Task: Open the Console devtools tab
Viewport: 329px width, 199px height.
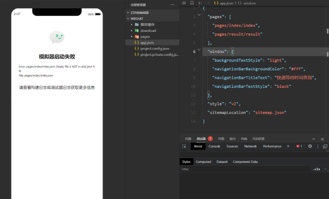Action: coord(214,146)
